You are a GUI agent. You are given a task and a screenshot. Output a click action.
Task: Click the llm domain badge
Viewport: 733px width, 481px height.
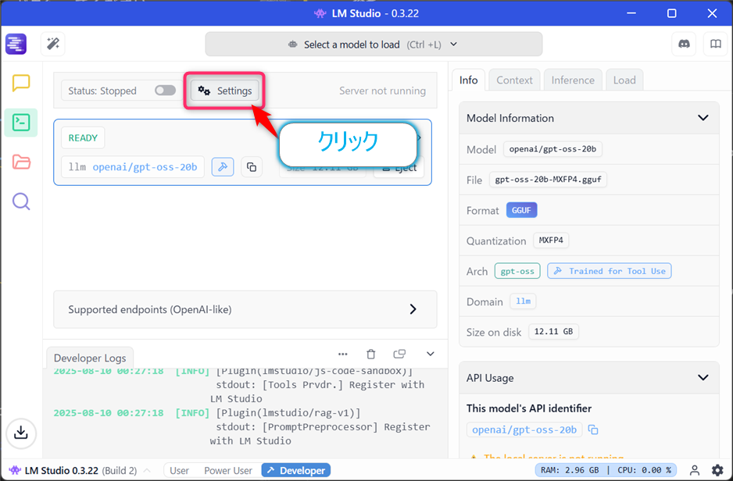(523, 301)
